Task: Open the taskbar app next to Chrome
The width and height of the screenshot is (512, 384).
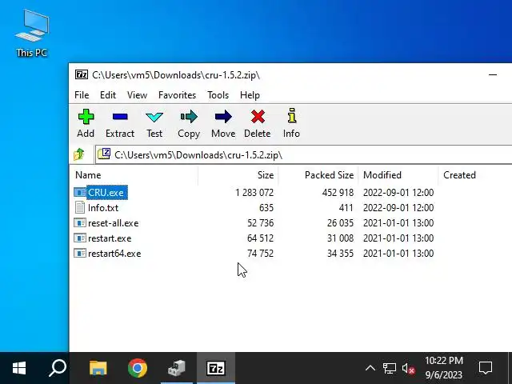Action: [177, 368]
